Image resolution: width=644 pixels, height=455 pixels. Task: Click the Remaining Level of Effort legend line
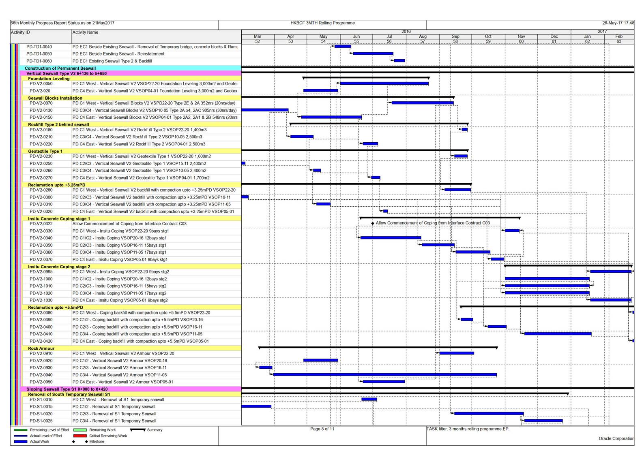pos(20,430)
